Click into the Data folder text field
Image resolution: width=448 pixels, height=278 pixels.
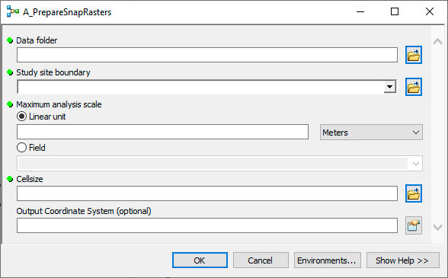pos(207,55)
